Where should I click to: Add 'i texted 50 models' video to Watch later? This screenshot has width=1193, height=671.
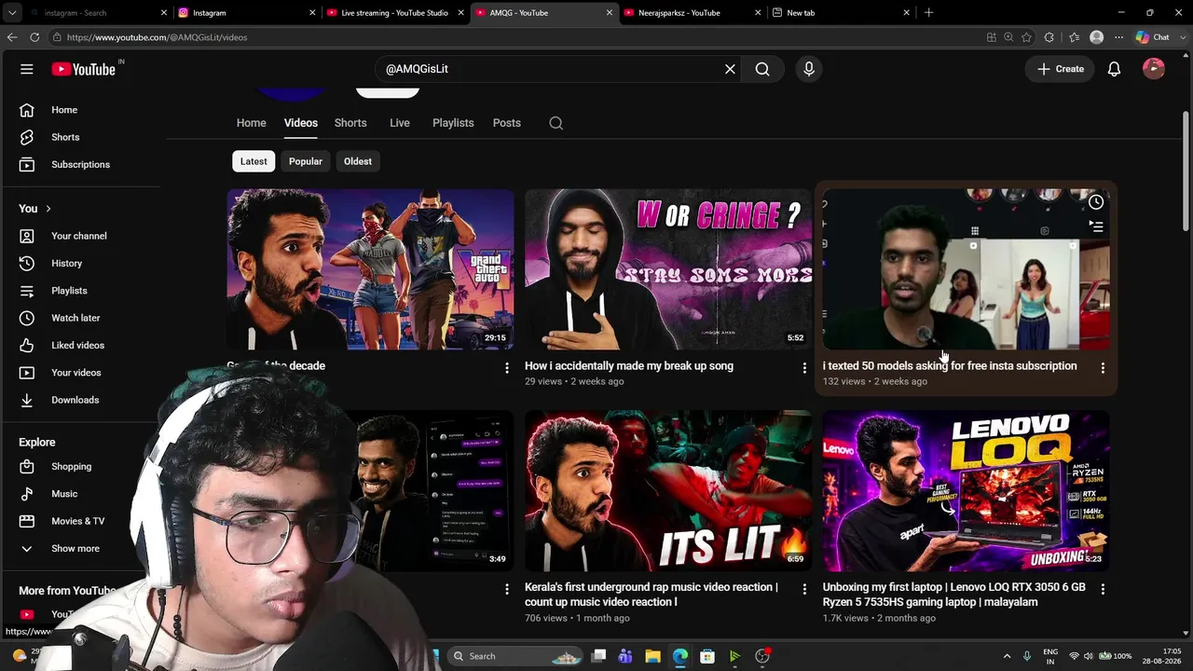(x=1096, y=202)
